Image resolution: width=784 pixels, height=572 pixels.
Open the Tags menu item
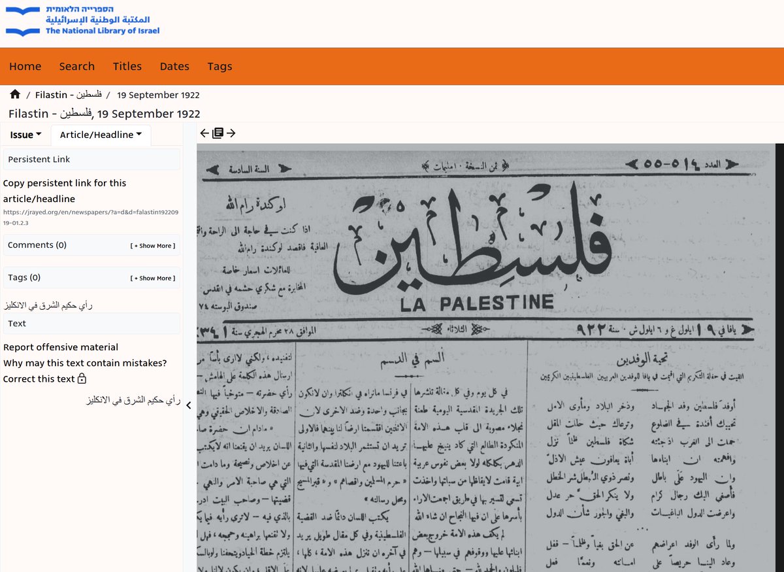tap(220, 66)
